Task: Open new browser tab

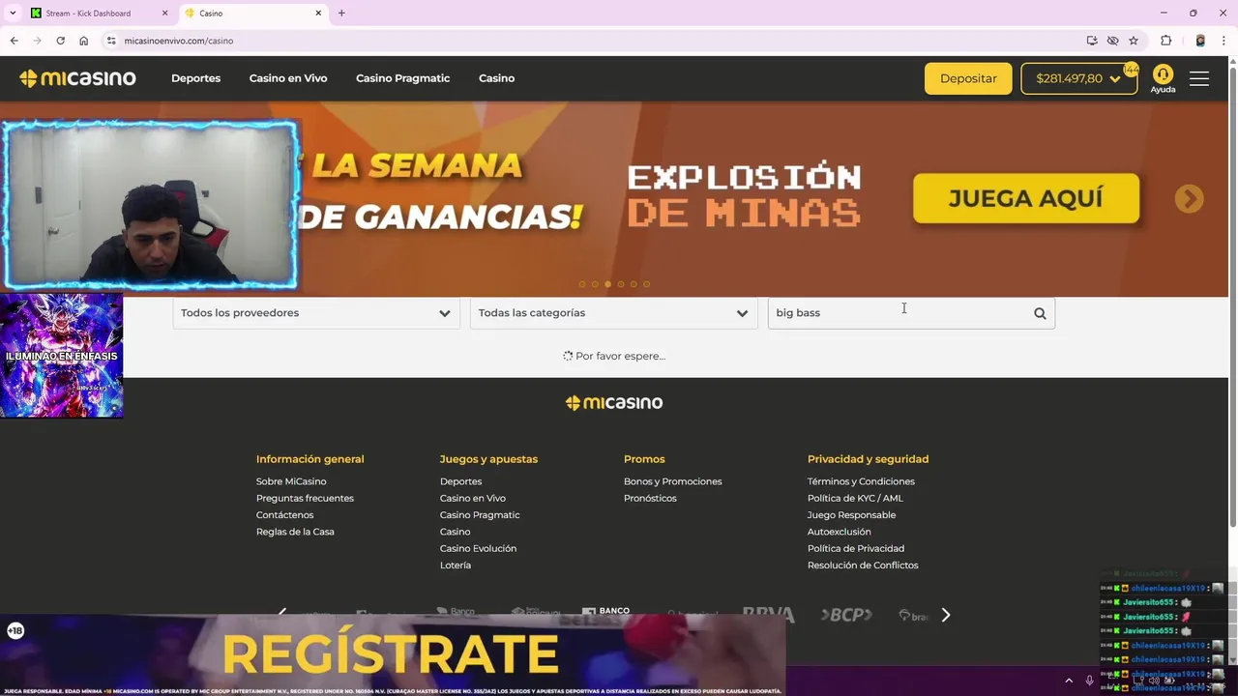Action: (x=341, y=14)
